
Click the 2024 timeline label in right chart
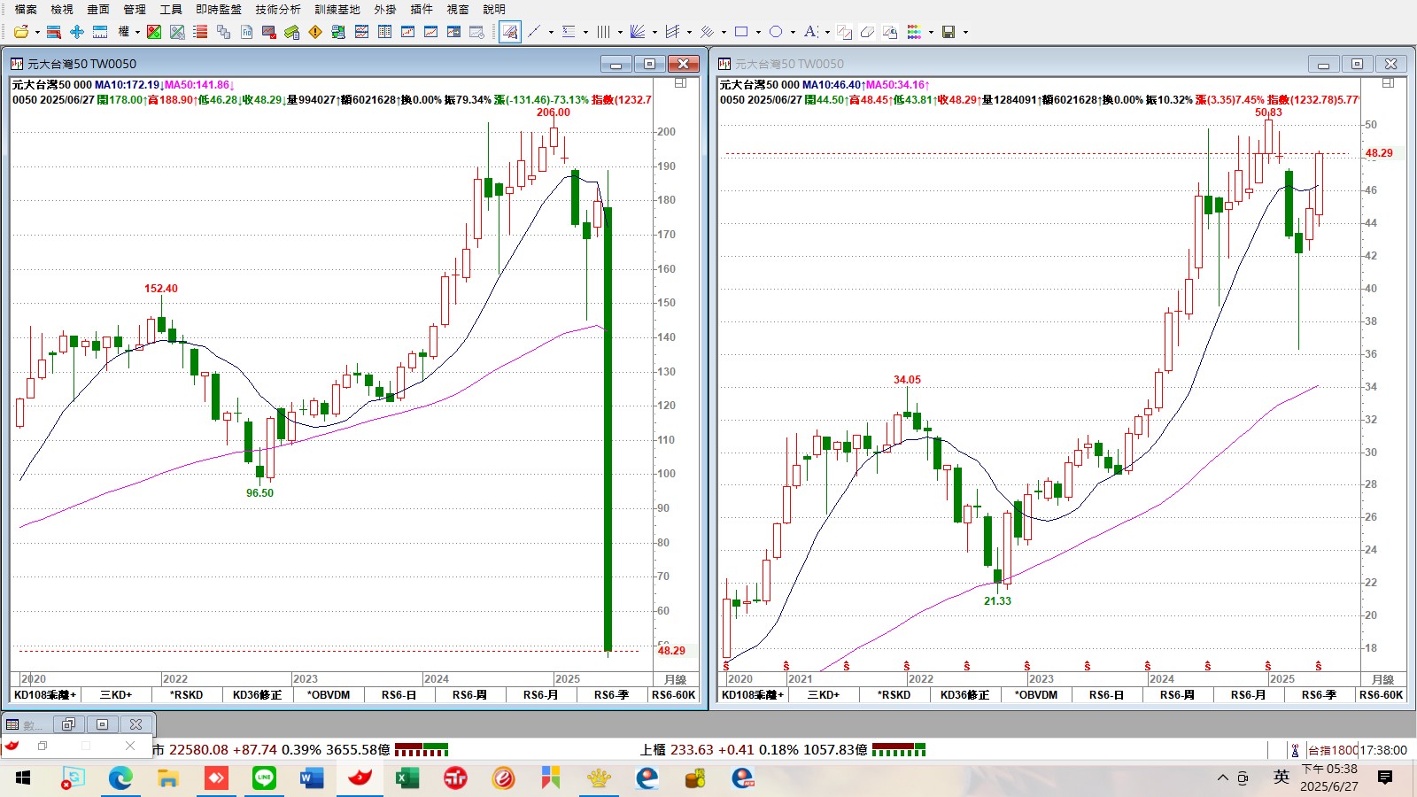pos(1162,679)
